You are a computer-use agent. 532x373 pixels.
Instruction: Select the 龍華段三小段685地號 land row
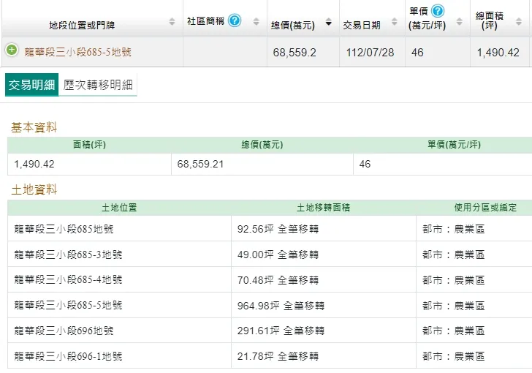click(x=64, y=229)
